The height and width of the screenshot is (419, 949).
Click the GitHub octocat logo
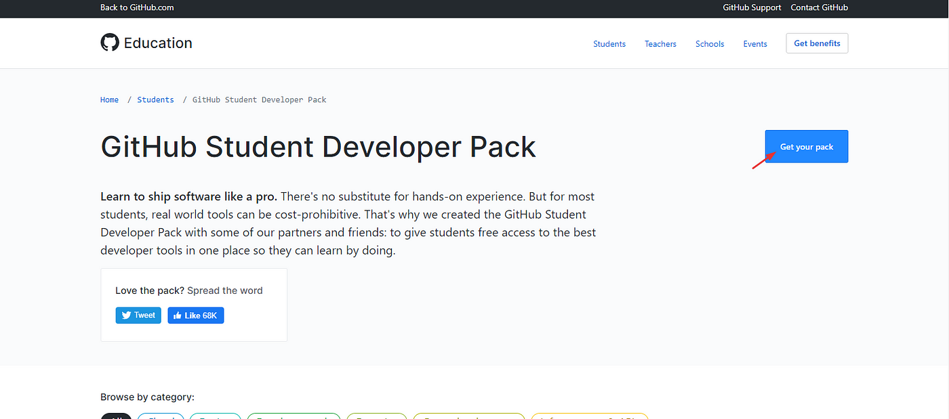point(110,43)
